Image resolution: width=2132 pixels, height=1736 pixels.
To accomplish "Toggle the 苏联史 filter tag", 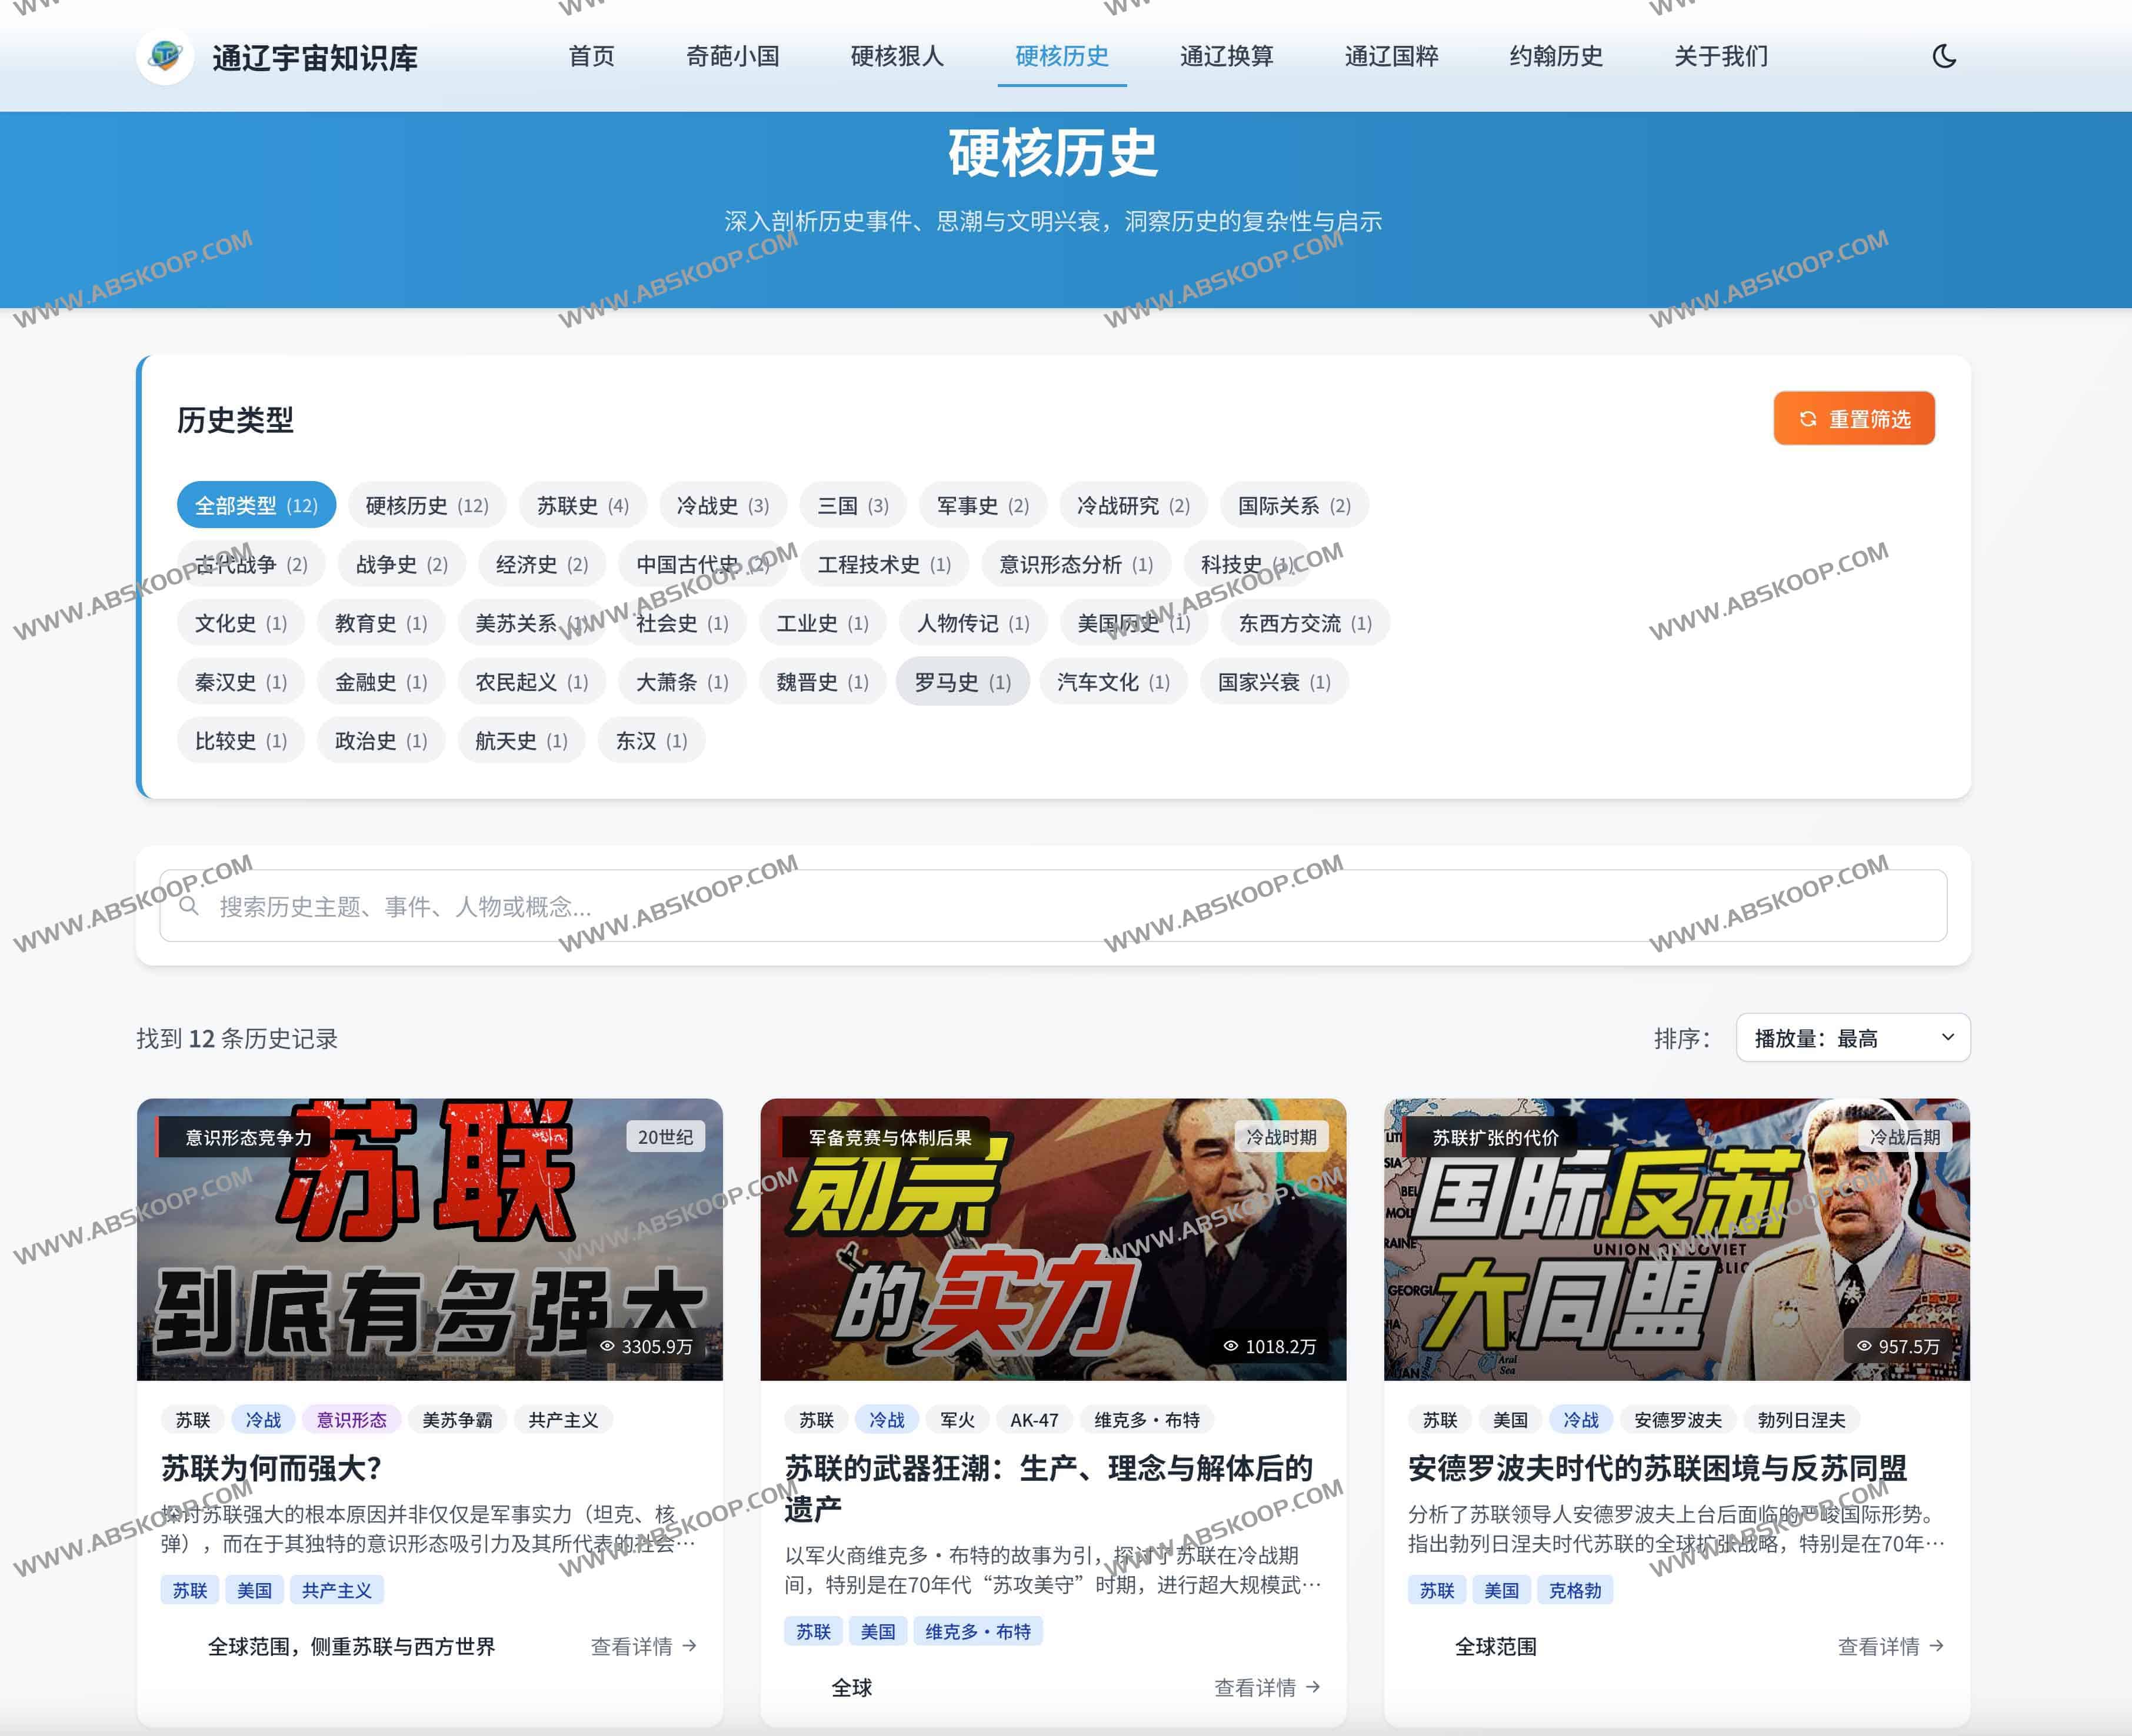I will coord(582,505).
